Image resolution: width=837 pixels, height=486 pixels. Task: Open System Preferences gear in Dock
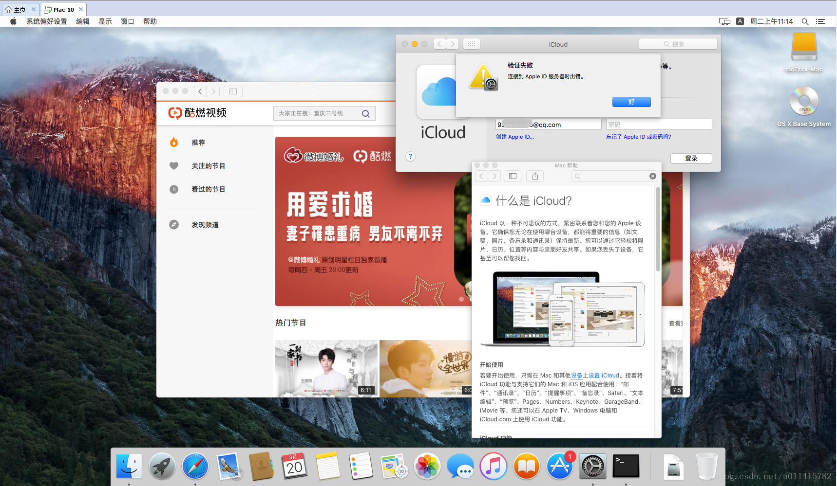(593, 466)
